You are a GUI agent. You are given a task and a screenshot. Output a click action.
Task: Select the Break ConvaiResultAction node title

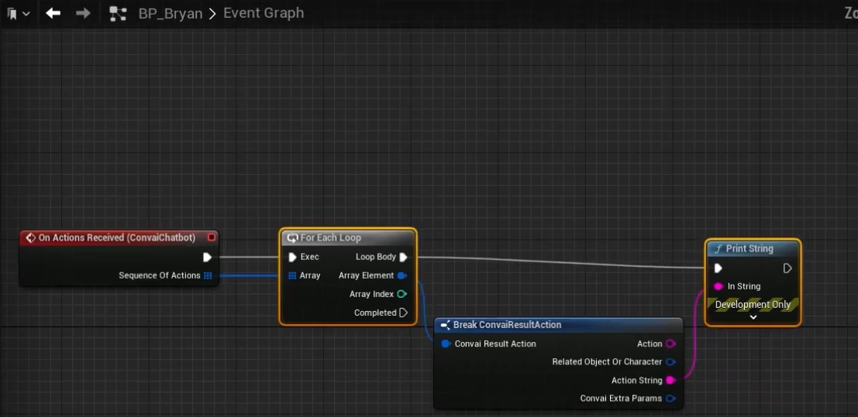click(x=507, y=325)
